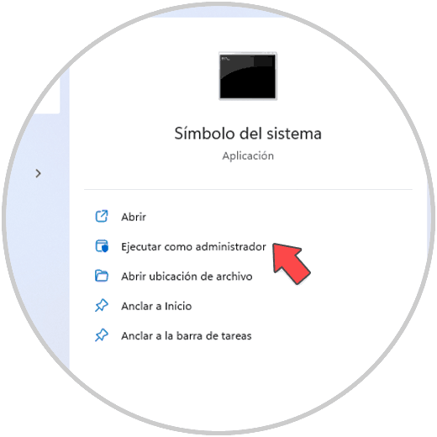Screen dimensions: 437x437
Task: Click the Aplicación subtitle label
Action: point(248,156)
